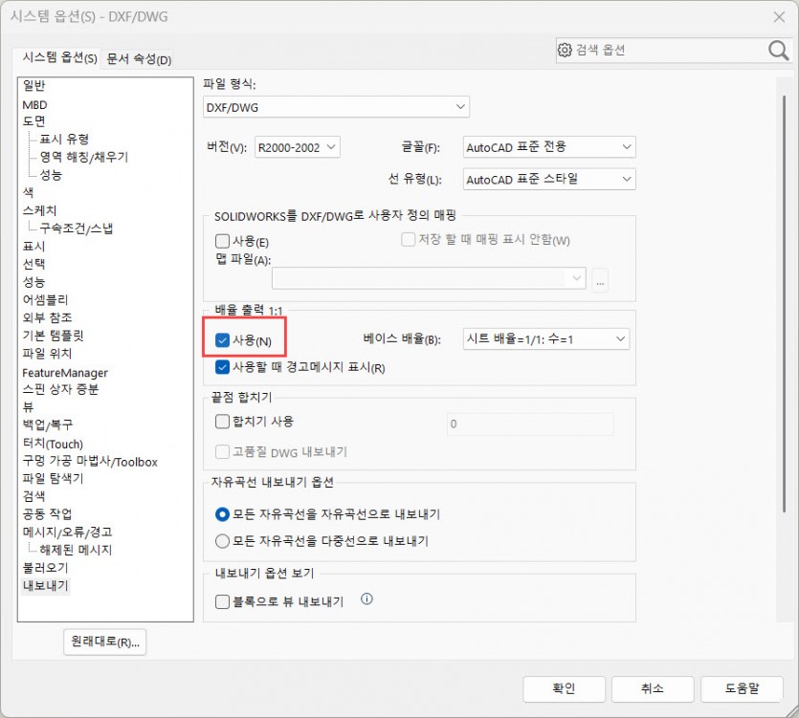
Task: Open the 글꼴 AutoCAD 표준 전용 dropdown
Action: coord(549,147)
